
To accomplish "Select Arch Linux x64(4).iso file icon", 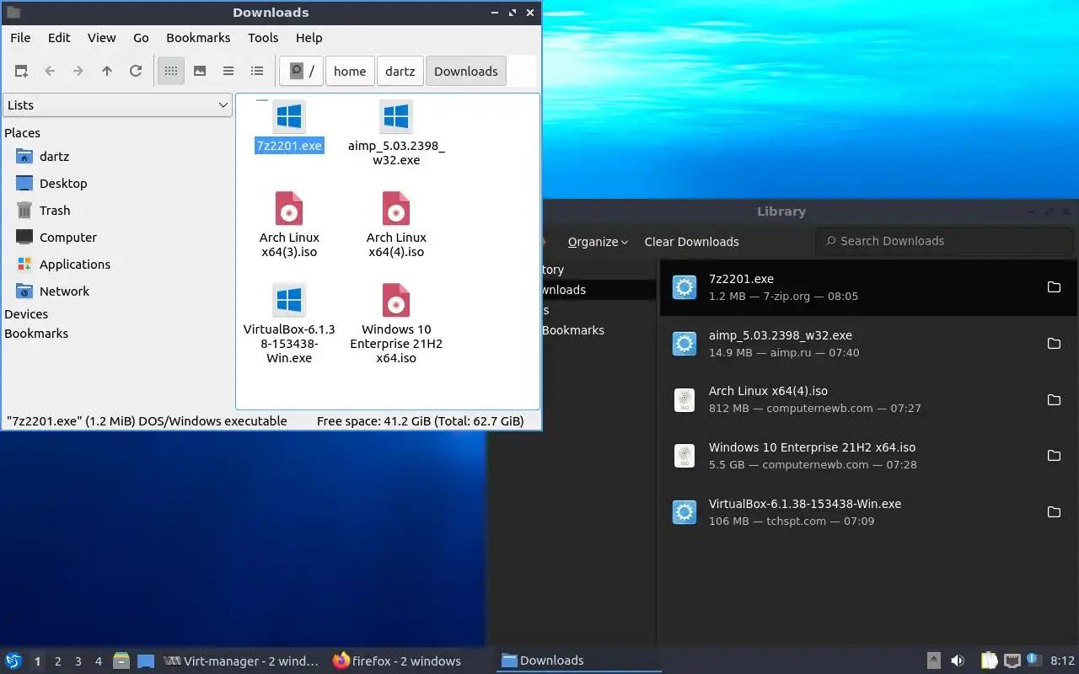I will (396, 208).
